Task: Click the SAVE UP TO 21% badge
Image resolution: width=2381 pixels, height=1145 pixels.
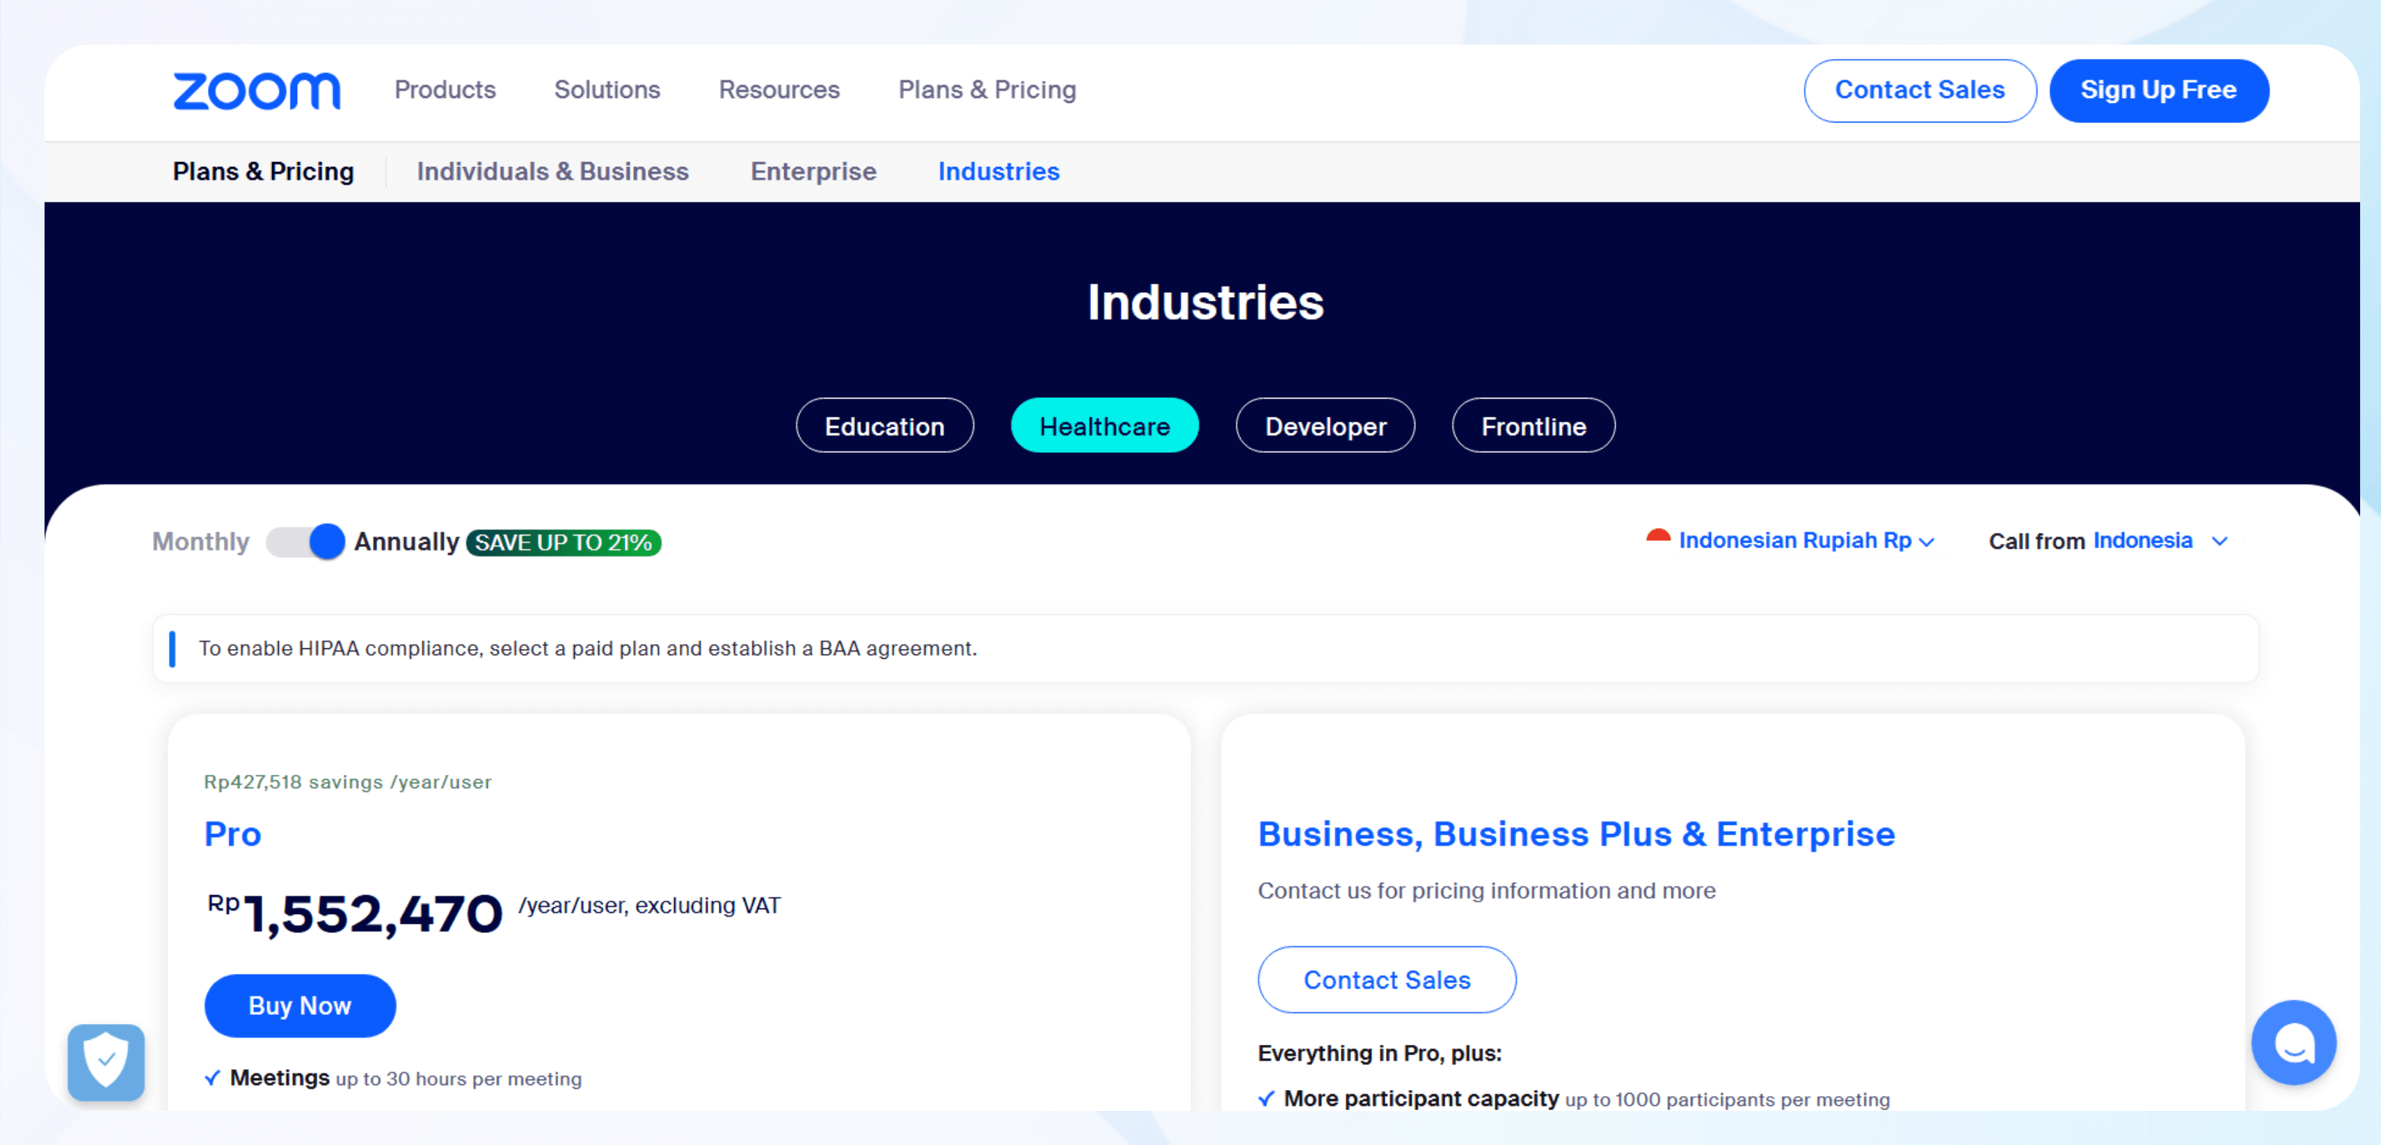Action: (563, 543)
